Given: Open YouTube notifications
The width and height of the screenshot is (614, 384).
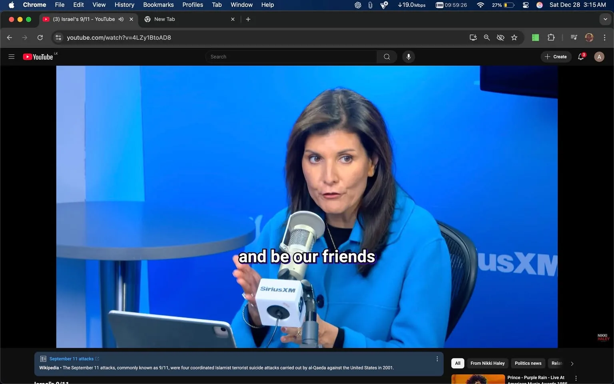Looking at the screenshot, I should pyautogui.click(x=580, y=56).
